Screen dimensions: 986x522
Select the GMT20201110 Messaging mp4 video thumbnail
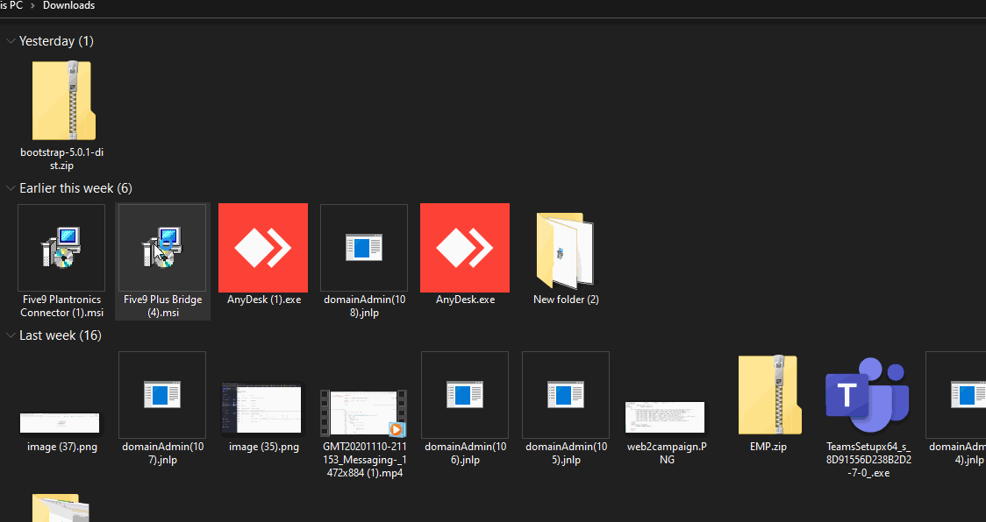[363, 413]
